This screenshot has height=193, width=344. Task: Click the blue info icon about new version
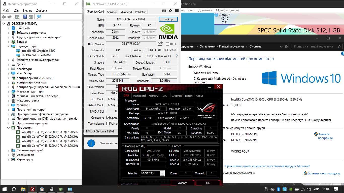pyautogui.click(x=91, y=143)
